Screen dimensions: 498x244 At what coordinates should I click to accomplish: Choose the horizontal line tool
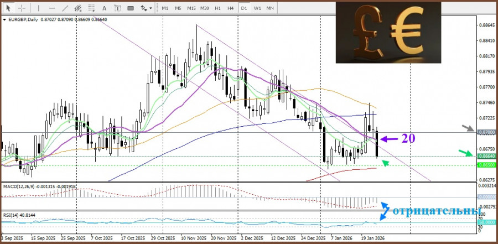pos(51,8)
